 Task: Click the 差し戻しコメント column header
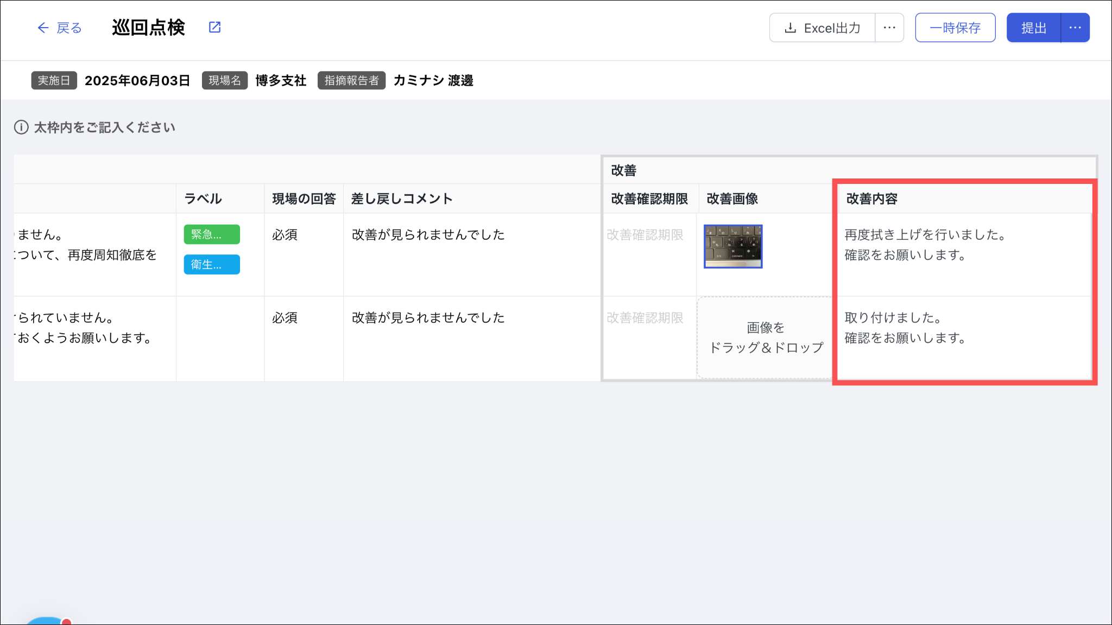(402, 199)
